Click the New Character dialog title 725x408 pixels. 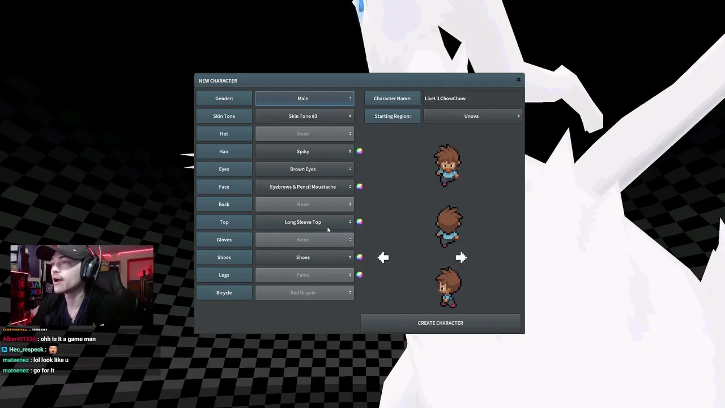218,80
